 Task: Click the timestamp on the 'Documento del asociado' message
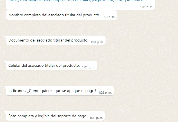[x=97, y=42]
